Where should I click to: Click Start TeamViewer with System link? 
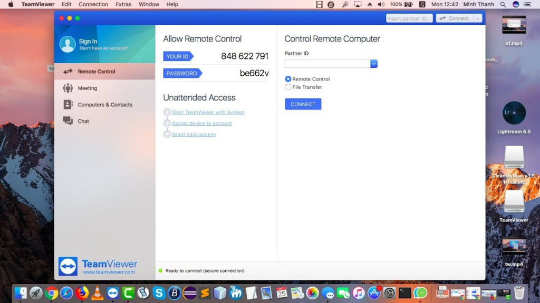(208, 113)
